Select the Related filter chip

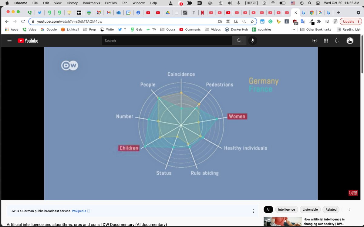[331, 209]
